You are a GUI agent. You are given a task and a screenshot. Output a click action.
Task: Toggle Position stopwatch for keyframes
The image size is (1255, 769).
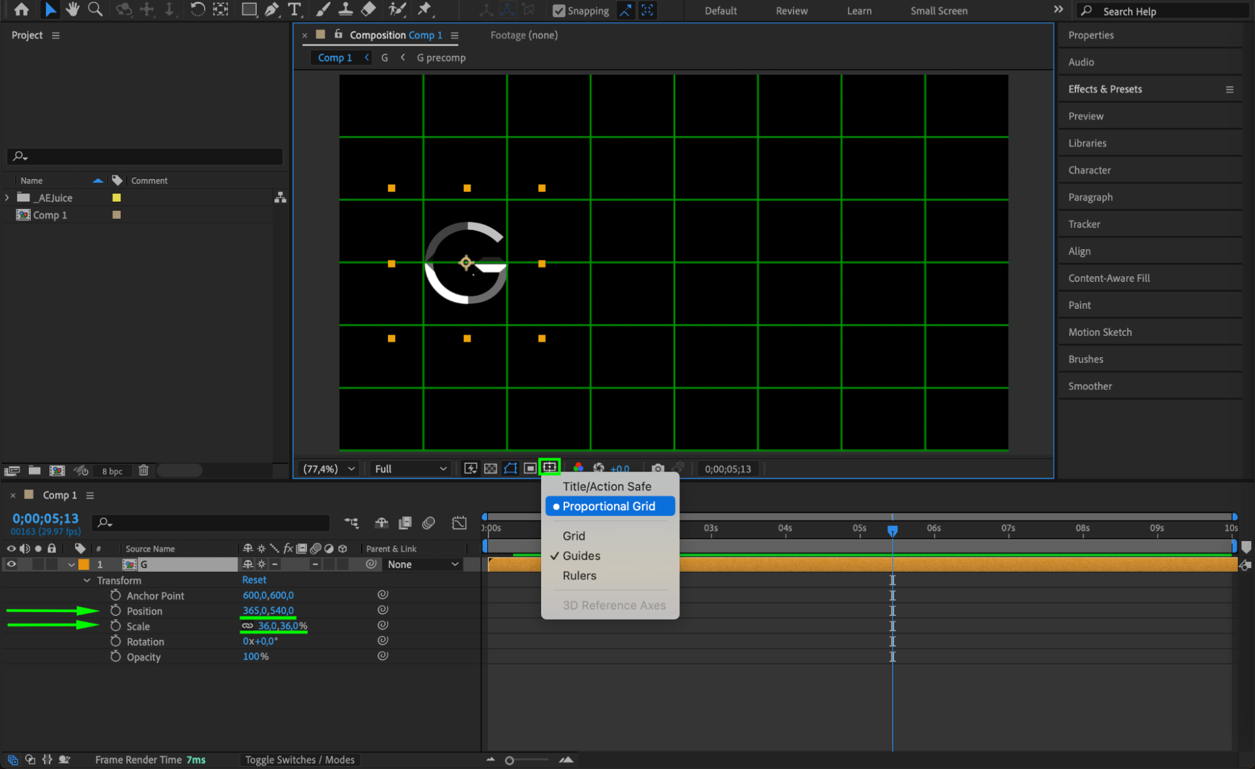pyautogui.click(x=116, y=610)
